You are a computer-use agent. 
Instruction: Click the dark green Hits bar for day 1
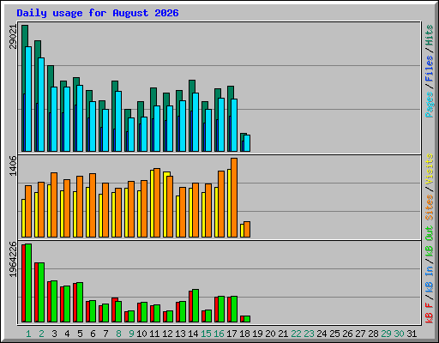coord(25,36)
